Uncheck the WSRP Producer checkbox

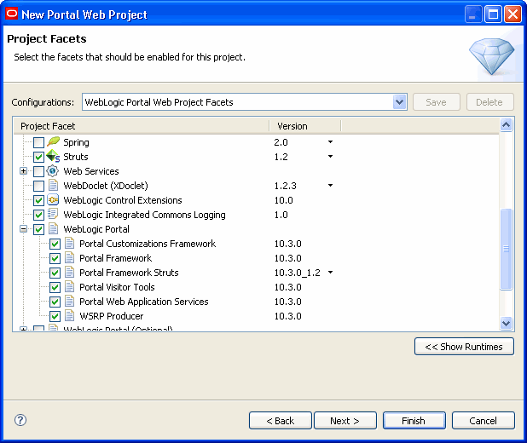[x=55, y=316]
